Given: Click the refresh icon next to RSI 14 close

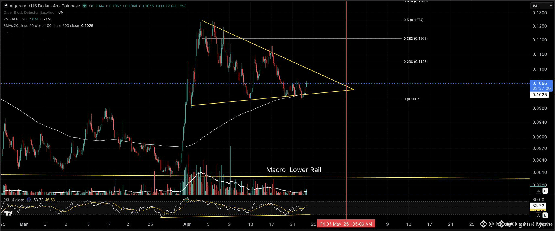Looking at the screenshot, I should 28,200.
